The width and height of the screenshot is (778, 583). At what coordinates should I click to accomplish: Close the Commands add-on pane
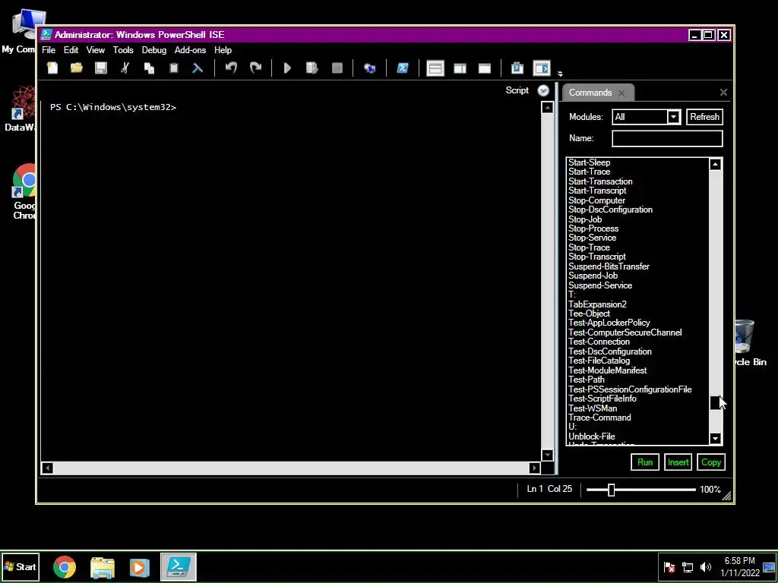pyautogui.click(x=723, y=92)
